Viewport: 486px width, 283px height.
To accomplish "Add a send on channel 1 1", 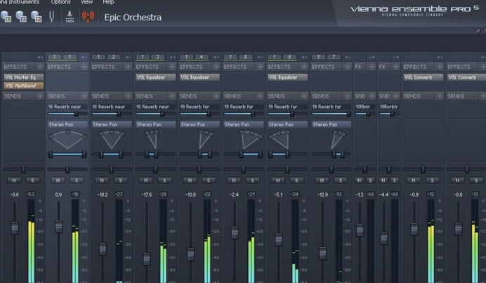I will [84, 96].
